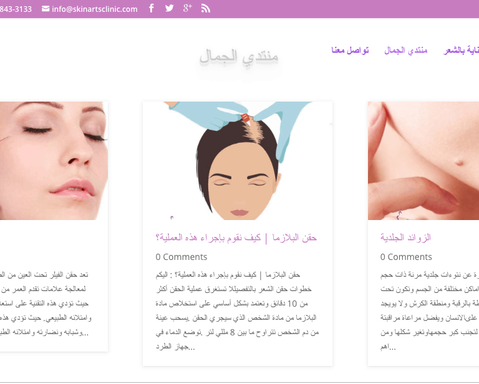The width and height of the screenshot is (479, 384).
Task: Open the حقن البلازما article title
Action: [236, 238]
